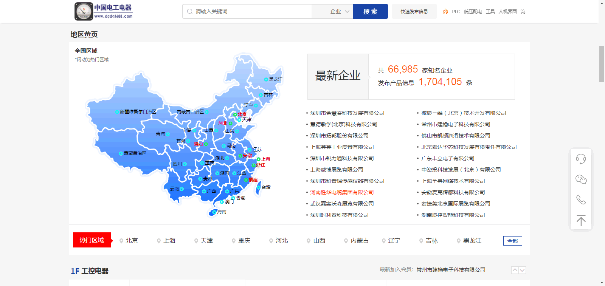
Task: Open the PLC hot keyword link
Action: click(456, 12)
